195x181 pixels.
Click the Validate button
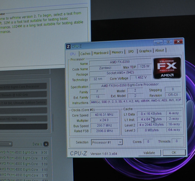pyautogui.click(x=149, y=153)
